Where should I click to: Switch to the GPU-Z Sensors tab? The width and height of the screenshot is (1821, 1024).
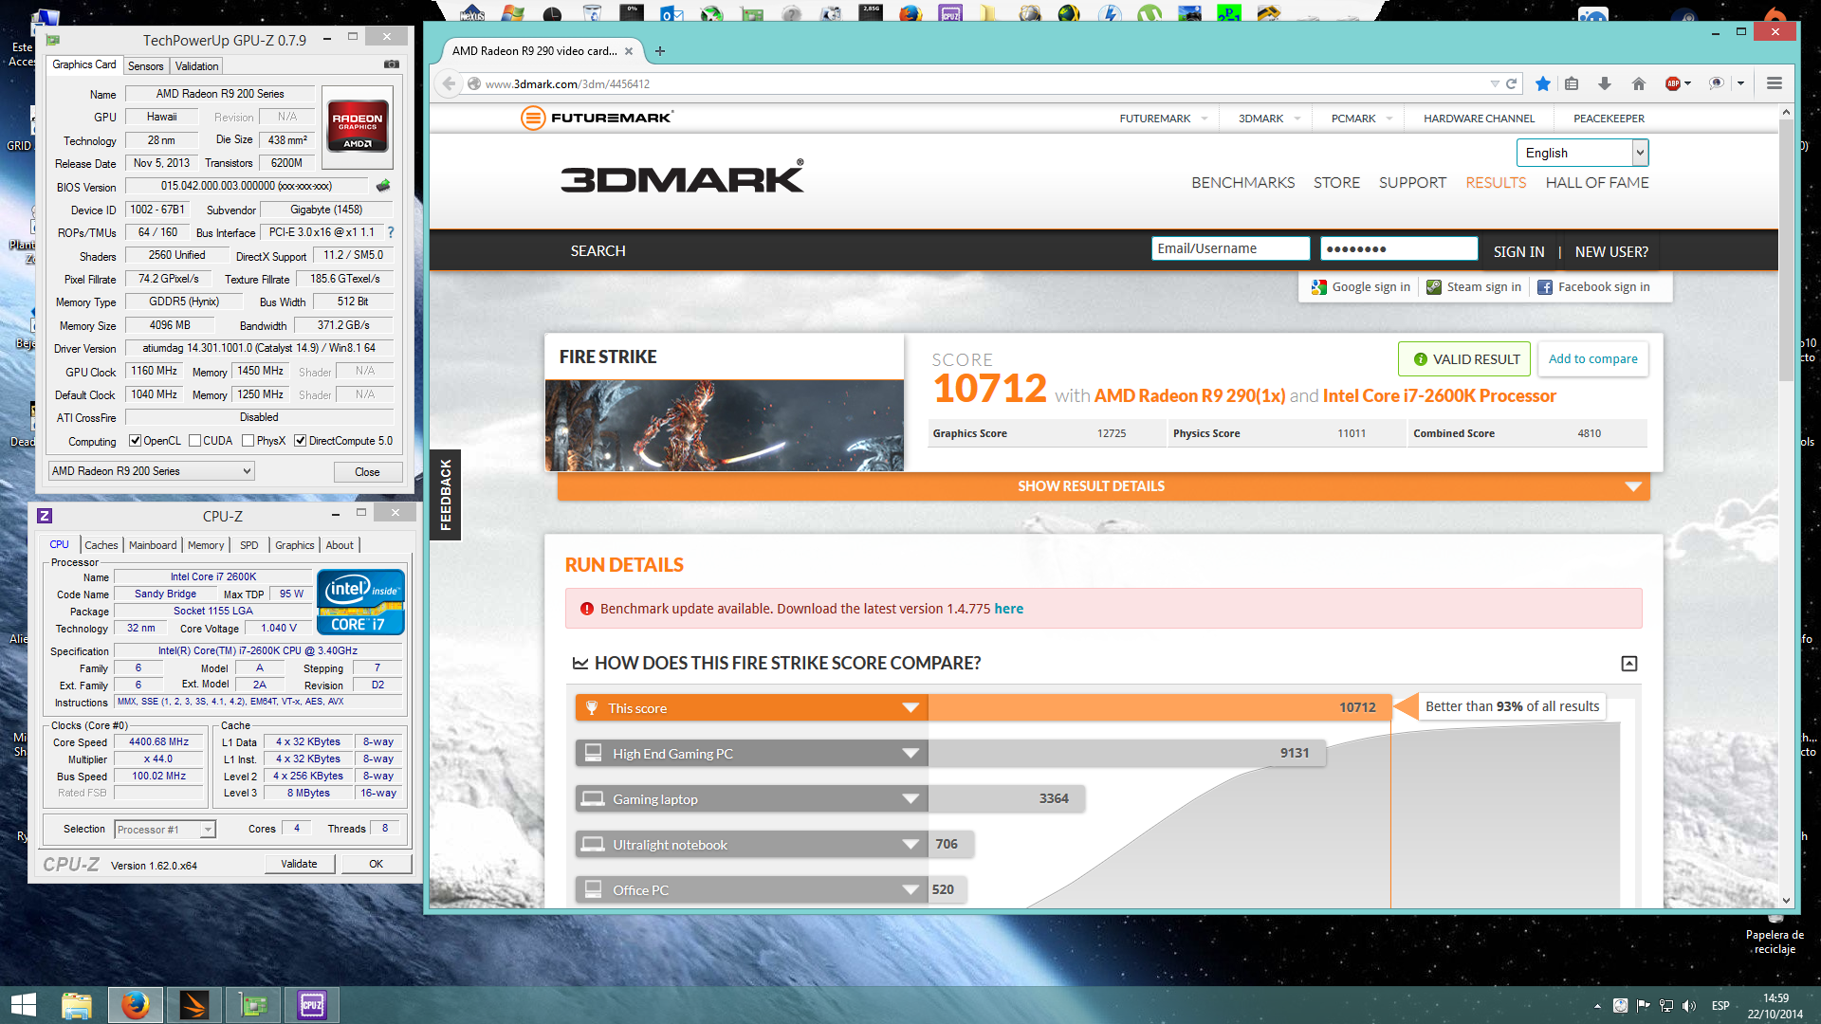(x=146, y=66)
